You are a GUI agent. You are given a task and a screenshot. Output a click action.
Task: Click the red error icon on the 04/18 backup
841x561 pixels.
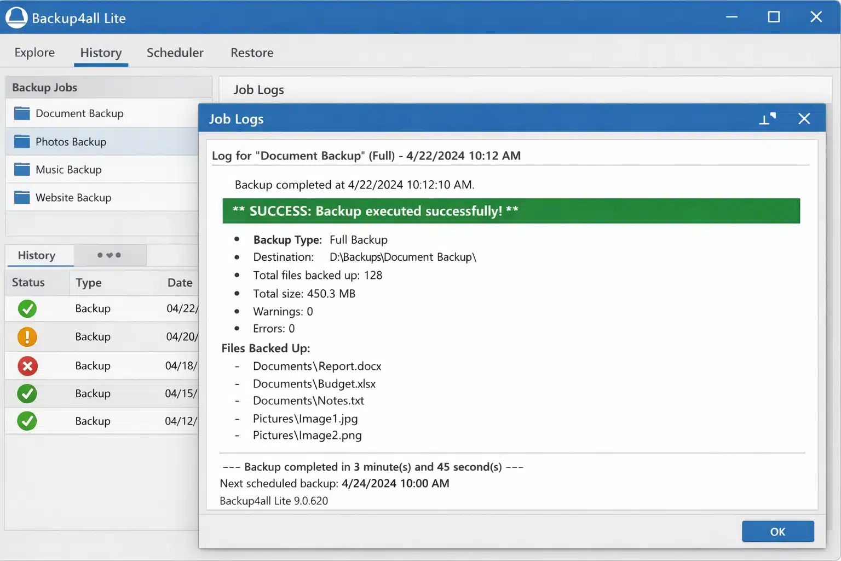coord(27,365)
